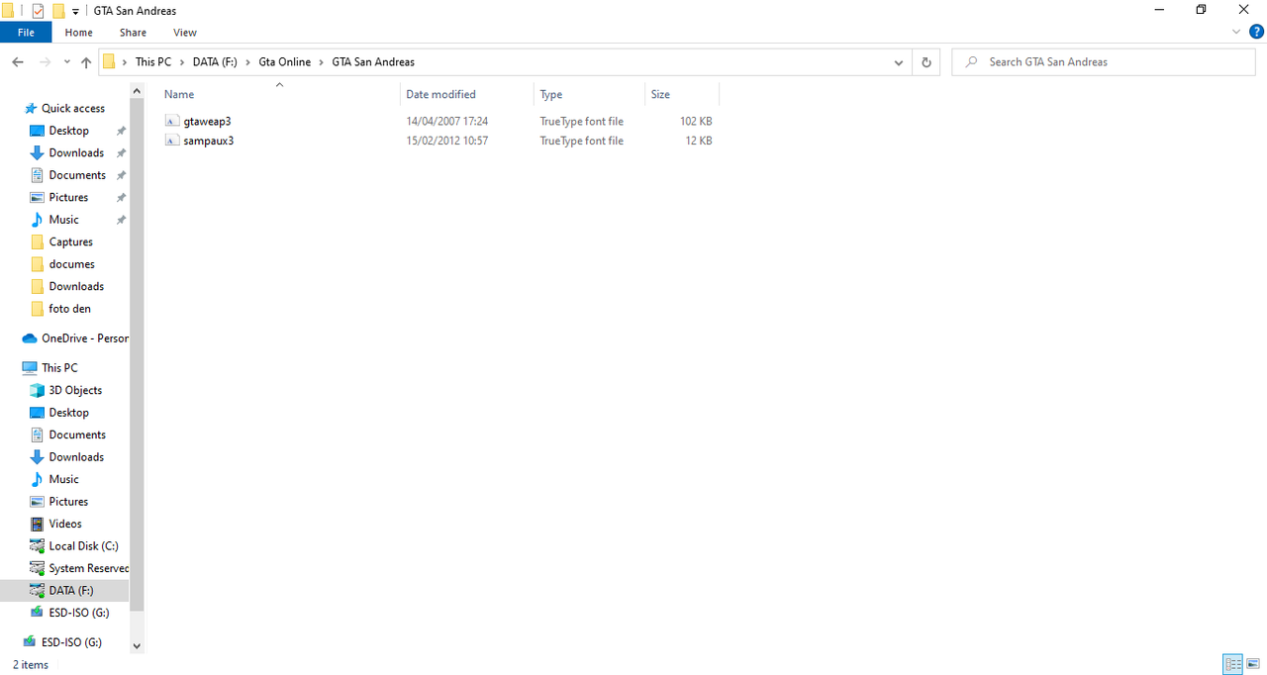
Task: Open pinned Pictures under Quick access
Action: [x=68, y=197]
